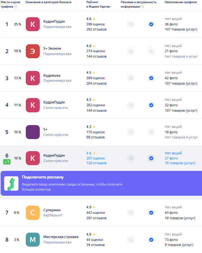
Task: Click the grey advertising icon in the 5+ Эконом row
Action: [131, 51]
